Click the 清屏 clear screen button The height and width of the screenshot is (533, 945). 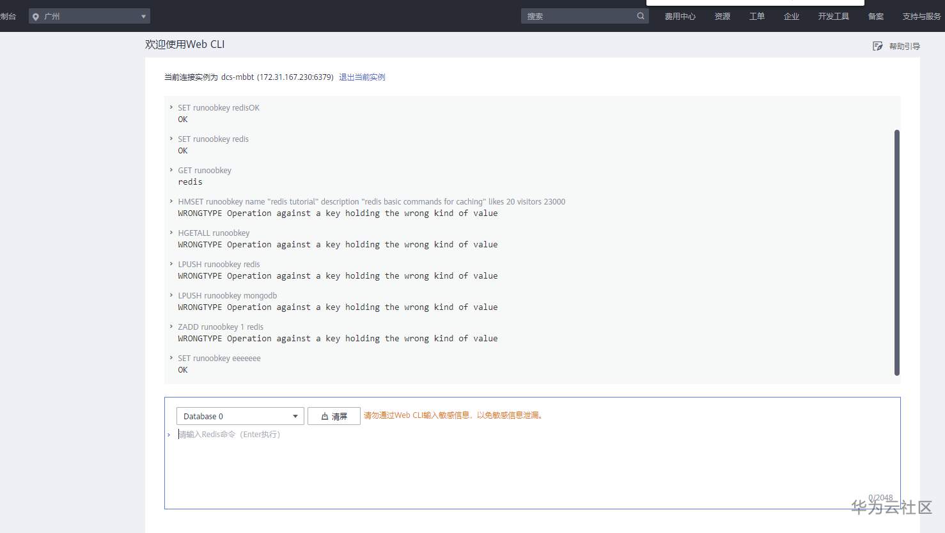(x=334, y=416)
